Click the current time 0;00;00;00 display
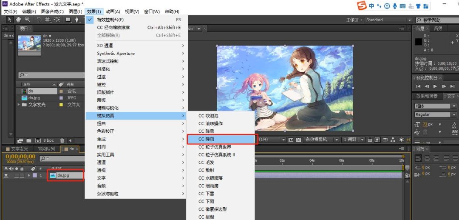459x220 pixels. [20, 157]
